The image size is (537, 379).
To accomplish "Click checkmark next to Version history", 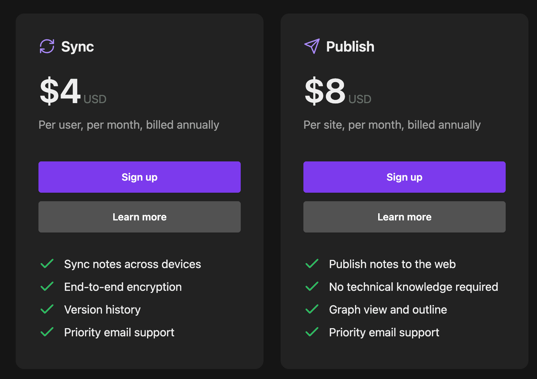I will pos(47,309).
